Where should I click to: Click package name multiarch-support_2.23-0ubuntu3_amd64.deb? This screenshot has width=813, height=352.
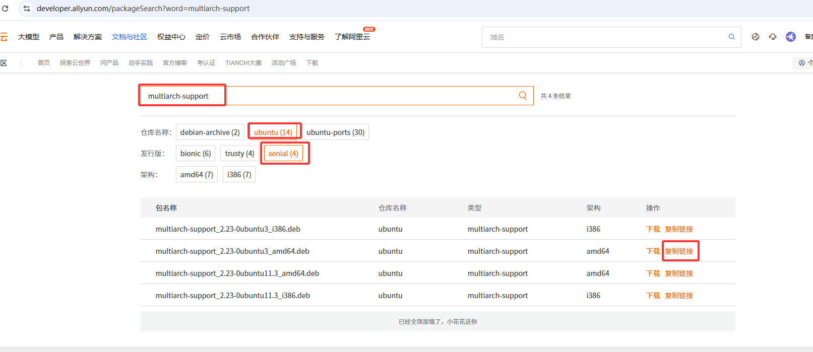click(232, 251)
